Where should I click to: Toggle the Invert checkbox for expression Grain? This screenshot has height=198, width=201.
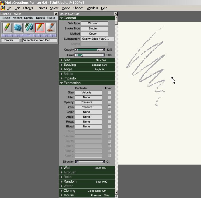(x=109, y=107)
